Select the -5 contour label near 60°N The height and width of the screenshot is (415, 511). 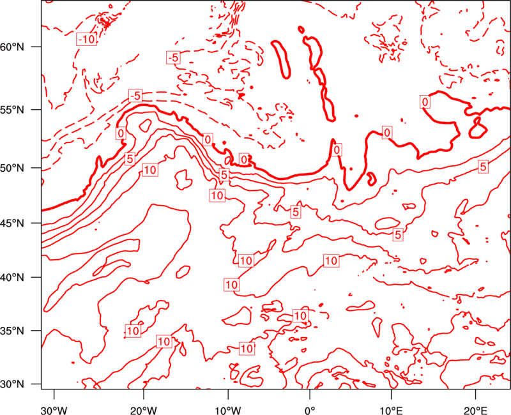point(173,57)
